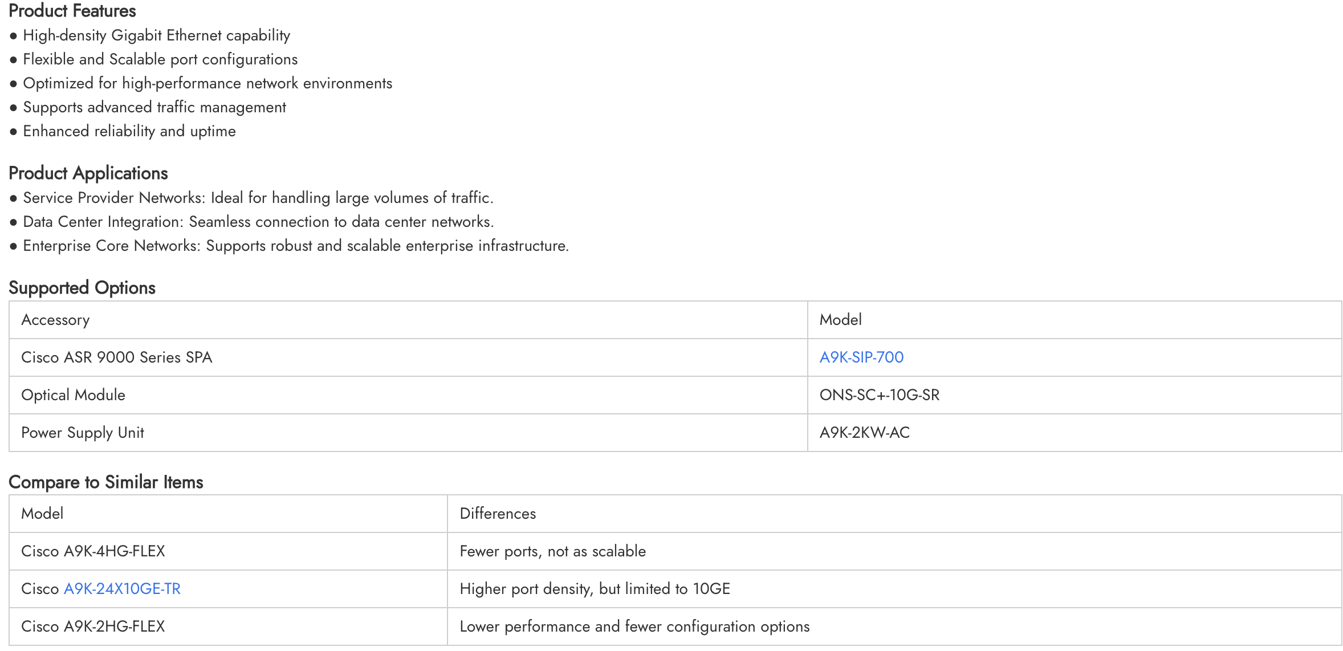Click the 'Lower performance and fewer configuration options' cell
The width and height of the screenshot is (1343, 651).
pos(634,626)
